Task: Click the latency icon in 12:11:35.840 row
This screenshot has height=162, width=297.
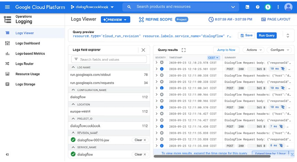Action: coord(281,146)
